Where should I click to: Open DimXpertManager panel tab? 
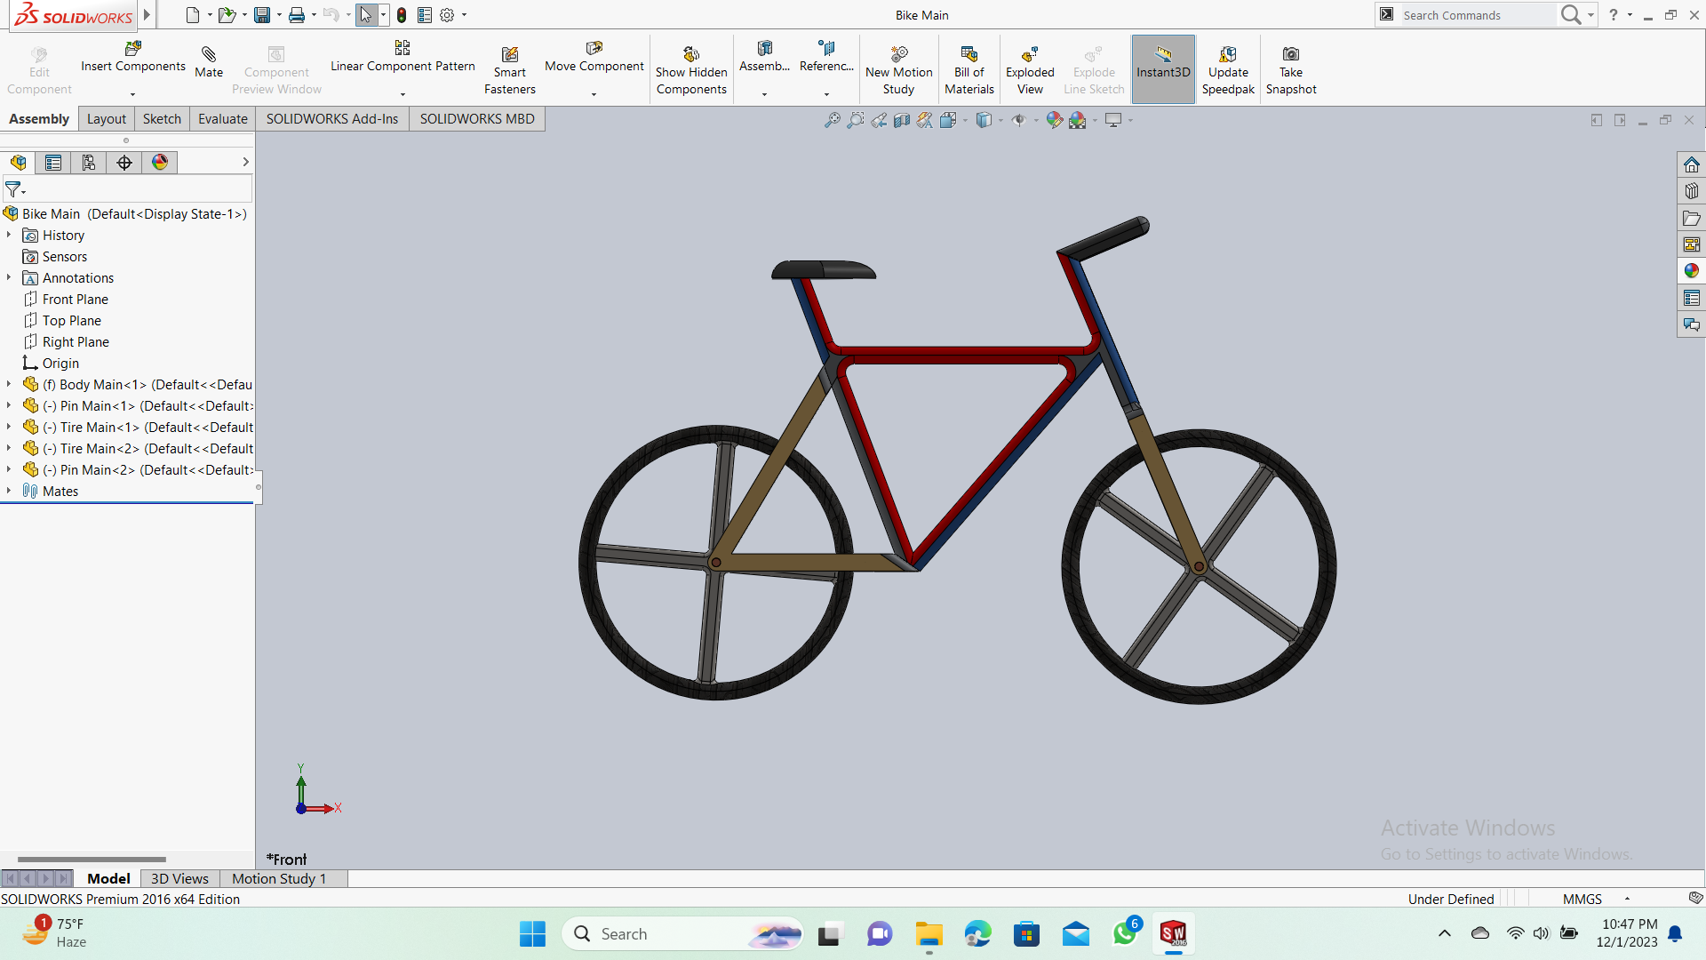click(x=124, y=163)
